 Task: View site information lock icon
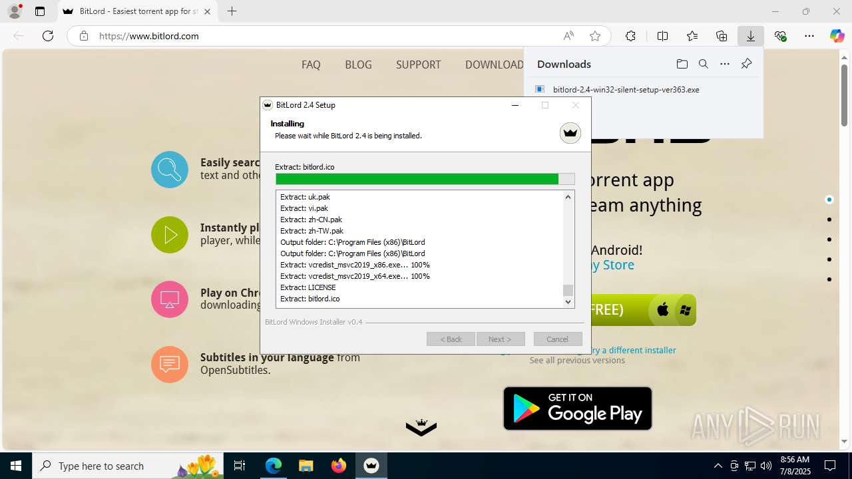click(x=84, y=36)
